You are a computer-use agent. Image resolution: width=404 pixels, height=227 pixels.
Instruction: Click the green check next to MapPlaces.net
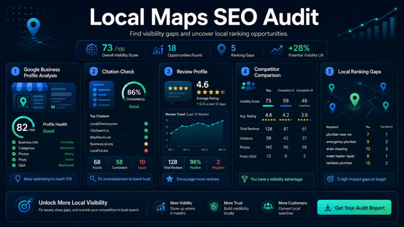tap(146, 137)
